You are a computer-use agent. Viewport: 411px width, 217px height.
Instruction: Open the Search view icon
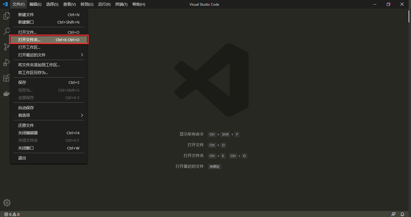[x=7, y=31]
